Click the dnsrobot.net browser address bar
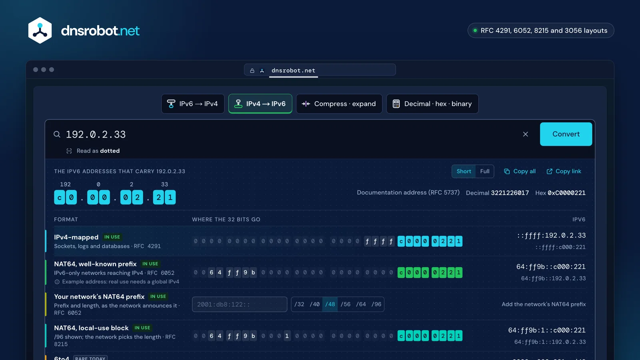640x360 pixels. (x=320, y=70)
